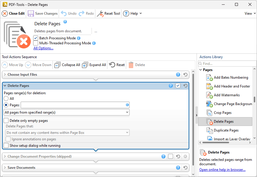Image resolution: width=257 pixels, height=177 pixels.
Task: Click Actions Library horizontal scrollbar
Action: (x=216, y=143)
